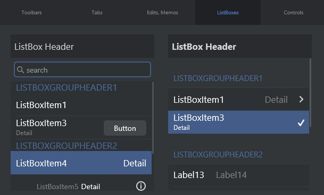
Task: Click left LISTBOXGROUPHEADER1 group header
Action: point(67,88)
